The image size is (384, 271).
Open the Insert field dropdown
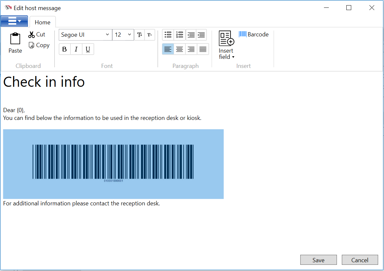[x=226, y=45]
